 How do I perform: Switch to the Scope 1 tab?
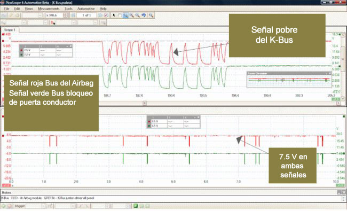(10, 30)
